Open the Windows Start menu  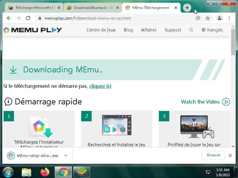8,172
